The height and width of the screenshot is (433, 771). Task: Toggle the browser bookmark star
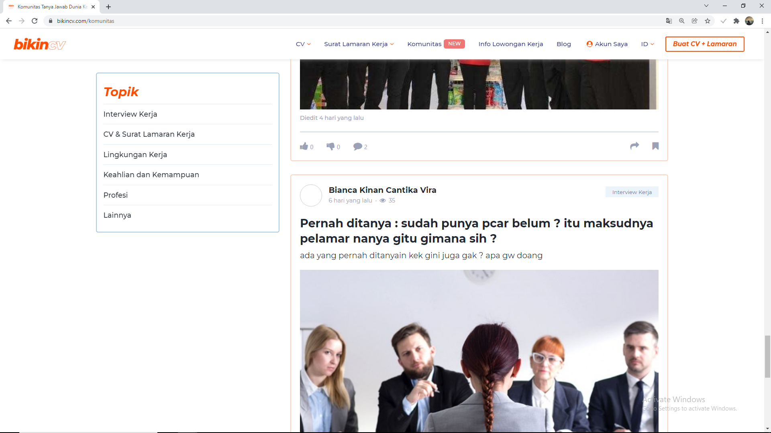tap(708, 20)
